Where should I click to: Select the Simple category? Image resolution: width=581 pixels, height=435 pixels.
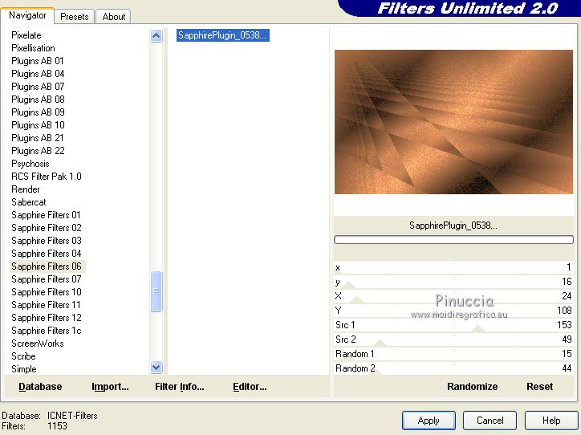click(24, 369)
